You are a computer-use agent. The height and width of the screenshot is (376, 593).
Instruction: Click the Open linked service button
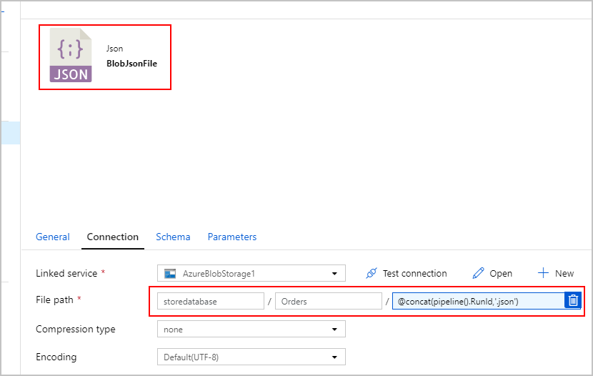point(492,273)
